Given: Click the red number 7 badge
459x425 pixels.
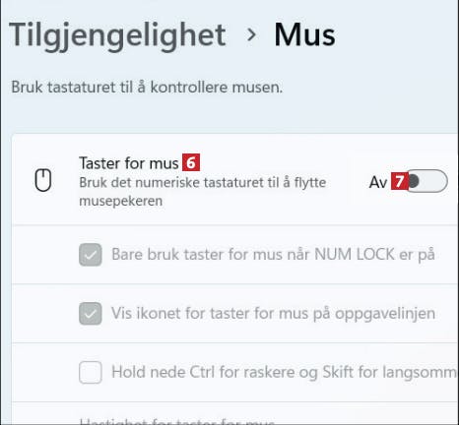Looking at the screenshot, I should tap(399, 181).
